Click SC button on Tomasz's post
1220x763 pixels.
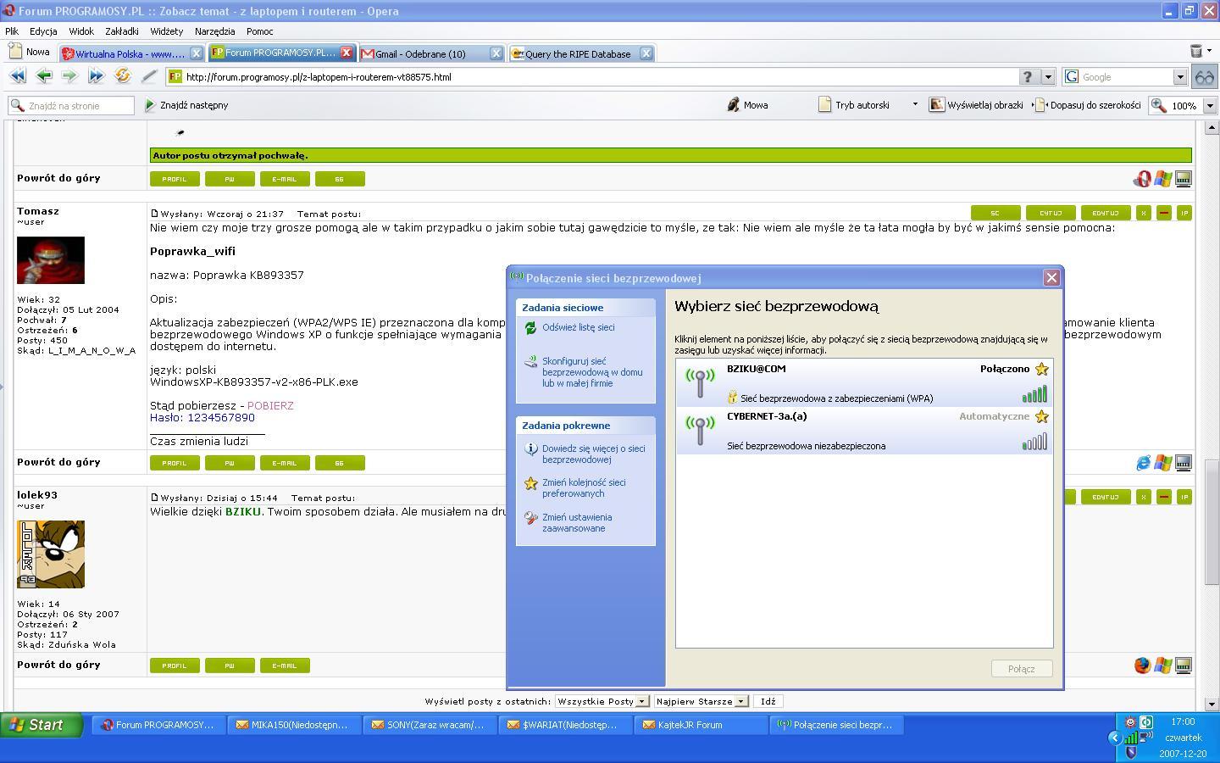[x=995, y=213]
